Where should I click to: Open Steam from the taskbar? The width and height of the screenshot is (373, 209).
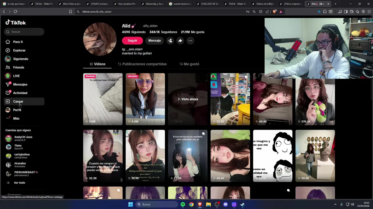[x=242, y=204]
